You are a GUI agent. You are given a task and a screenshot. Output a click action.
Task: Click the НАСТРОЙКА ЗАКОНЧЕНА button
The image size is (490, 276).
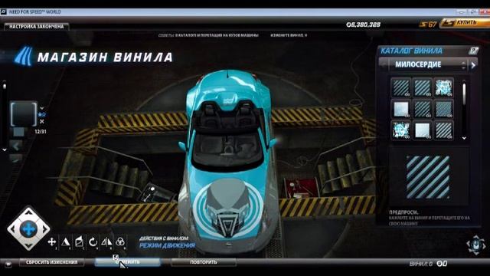tap(37, 27)
